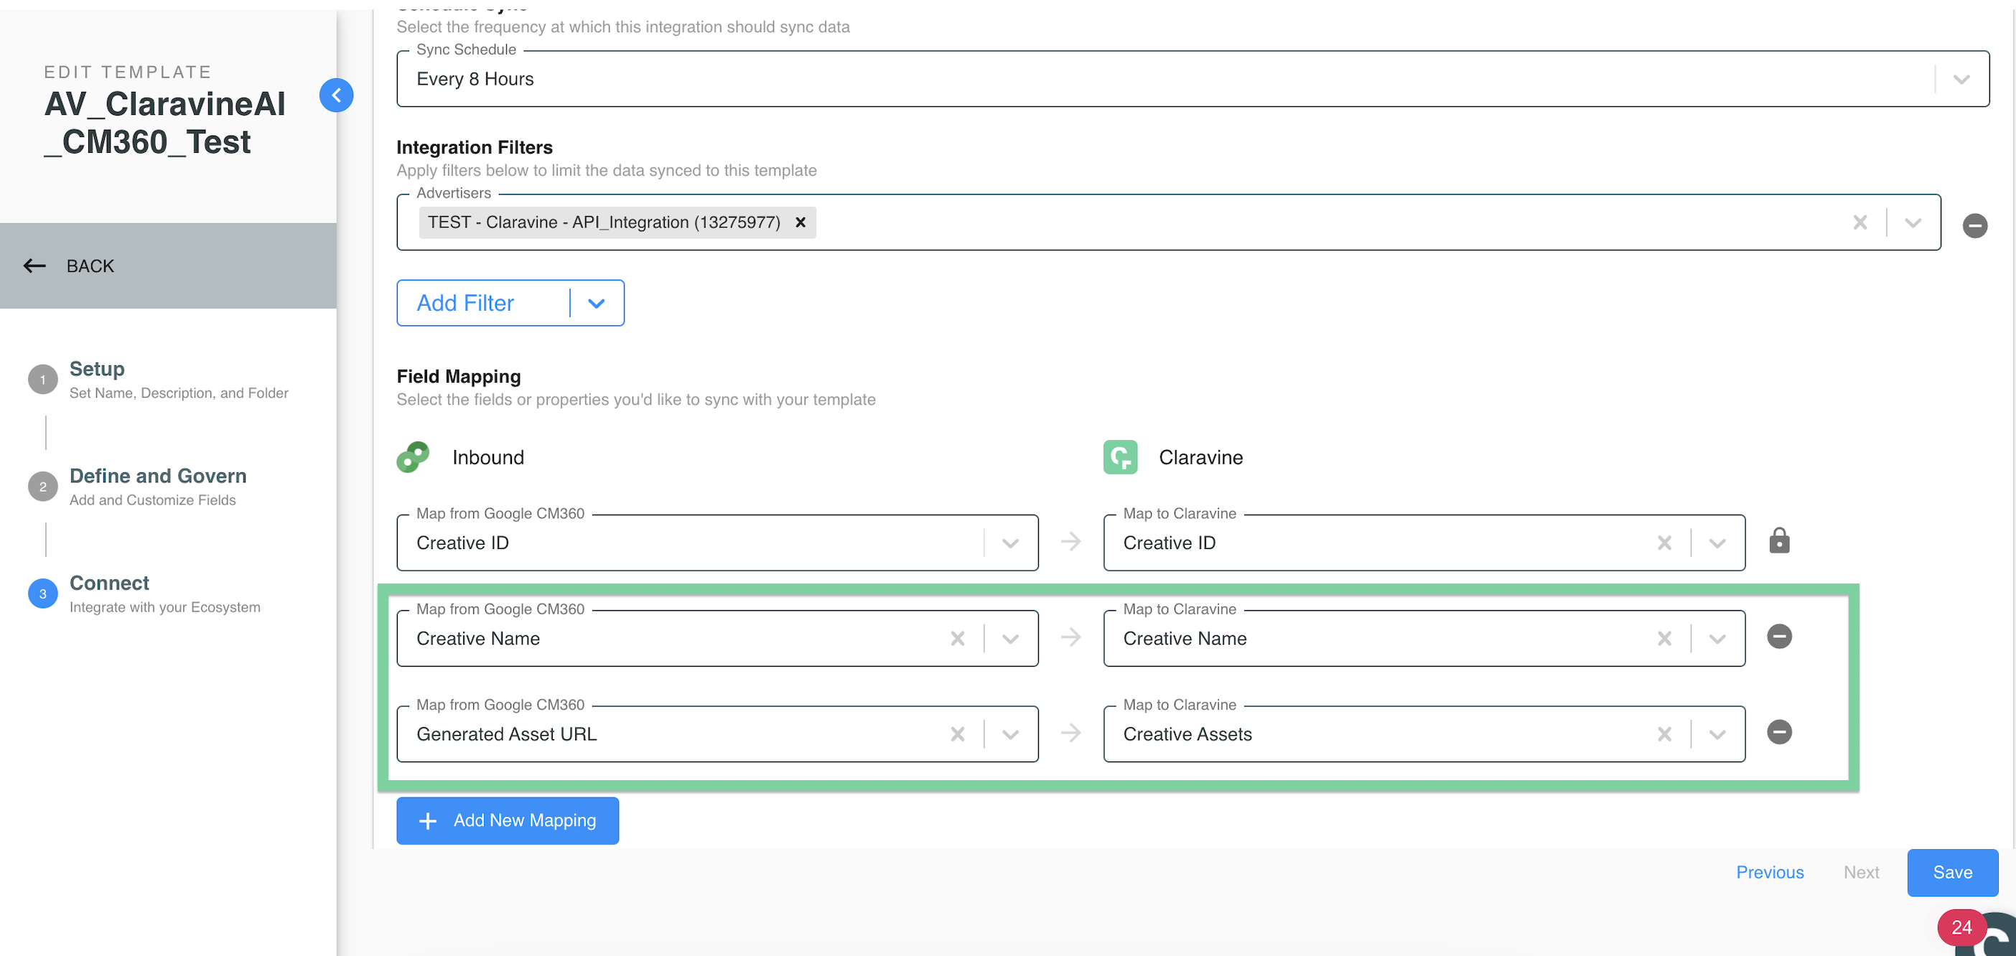Image resolution: width=2016 pixels, height=956 pixels.
Task: Expand the Creative Assets dropdown
Action: coord(1718,734)
